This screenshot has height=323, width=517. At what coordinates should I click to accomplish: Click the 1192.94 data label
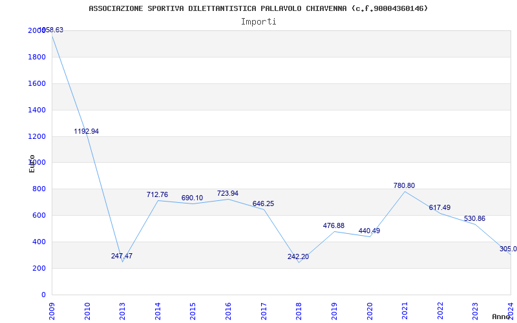coord(87,132)
